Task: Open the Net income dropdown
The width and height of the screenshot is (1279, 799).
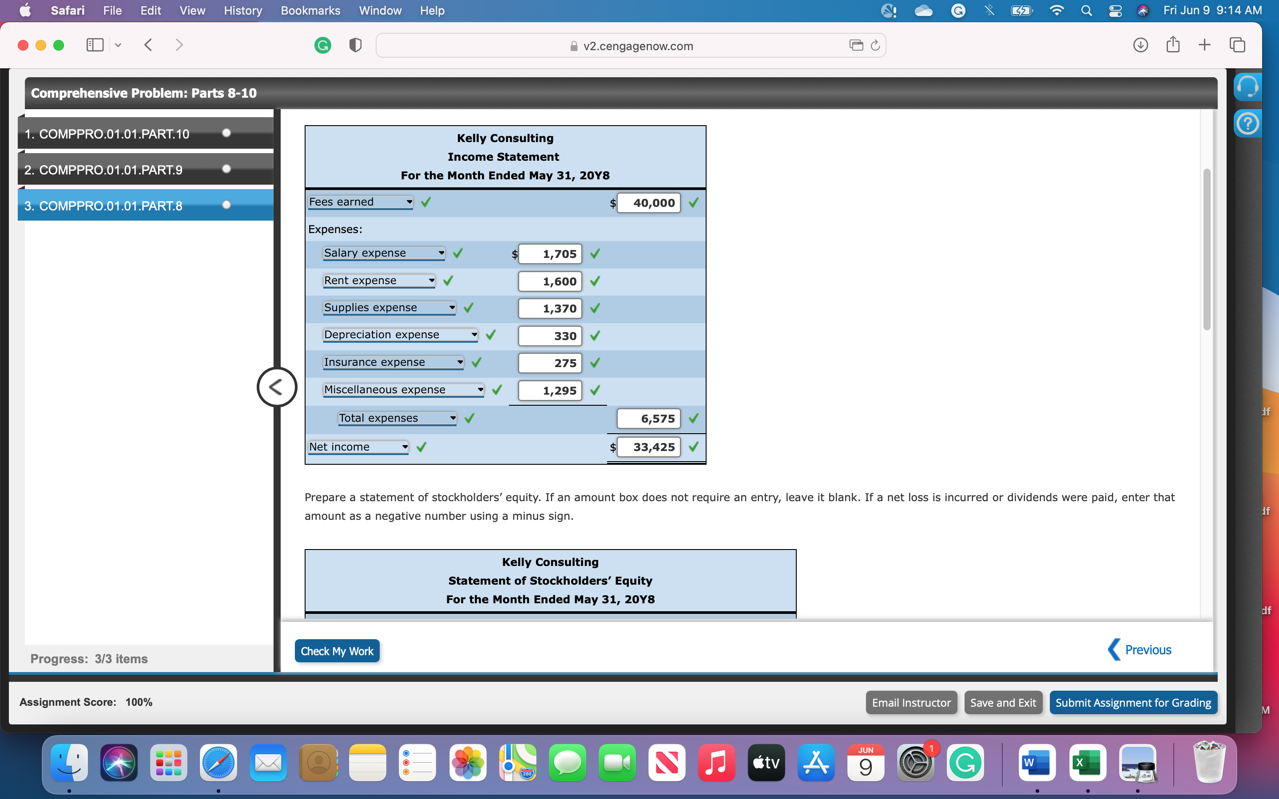Action: (358, 447)
